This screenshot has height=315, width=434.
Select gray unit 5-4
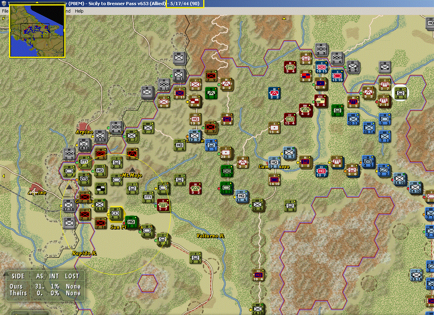(x=337, y=58)
